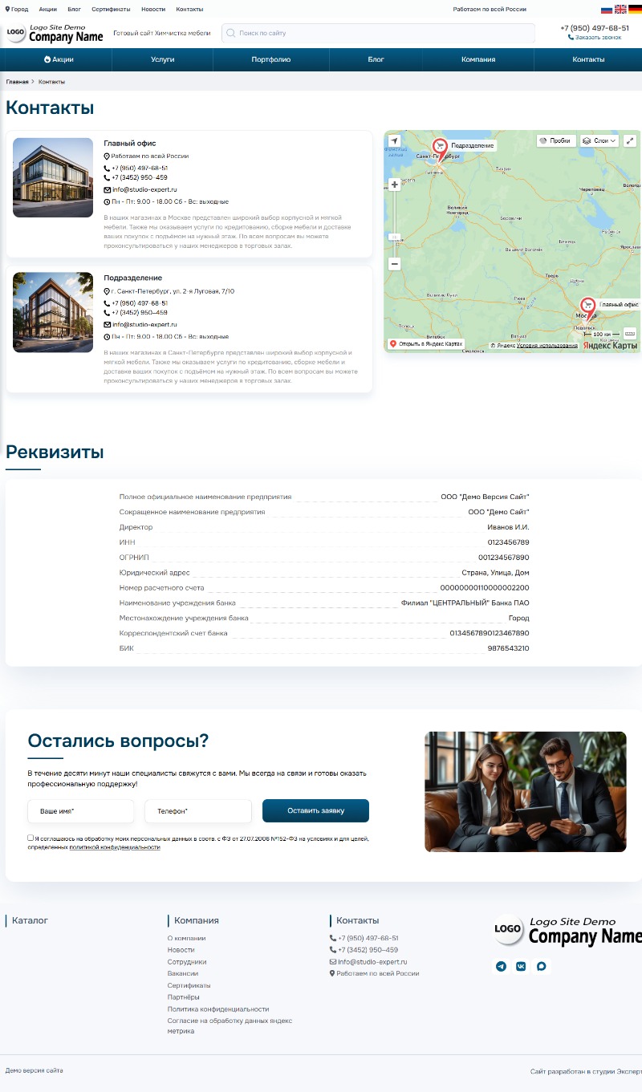Open 'Каталог' footer heading
The image size is (642, 1092).
click(x=30, y=921)
